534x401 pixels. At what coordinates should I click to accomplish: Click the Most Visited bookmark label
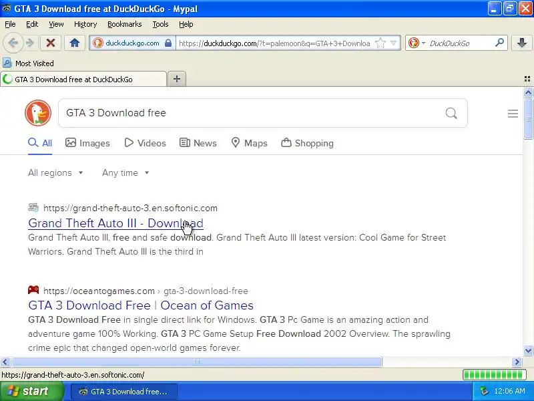tap(35, 63)
